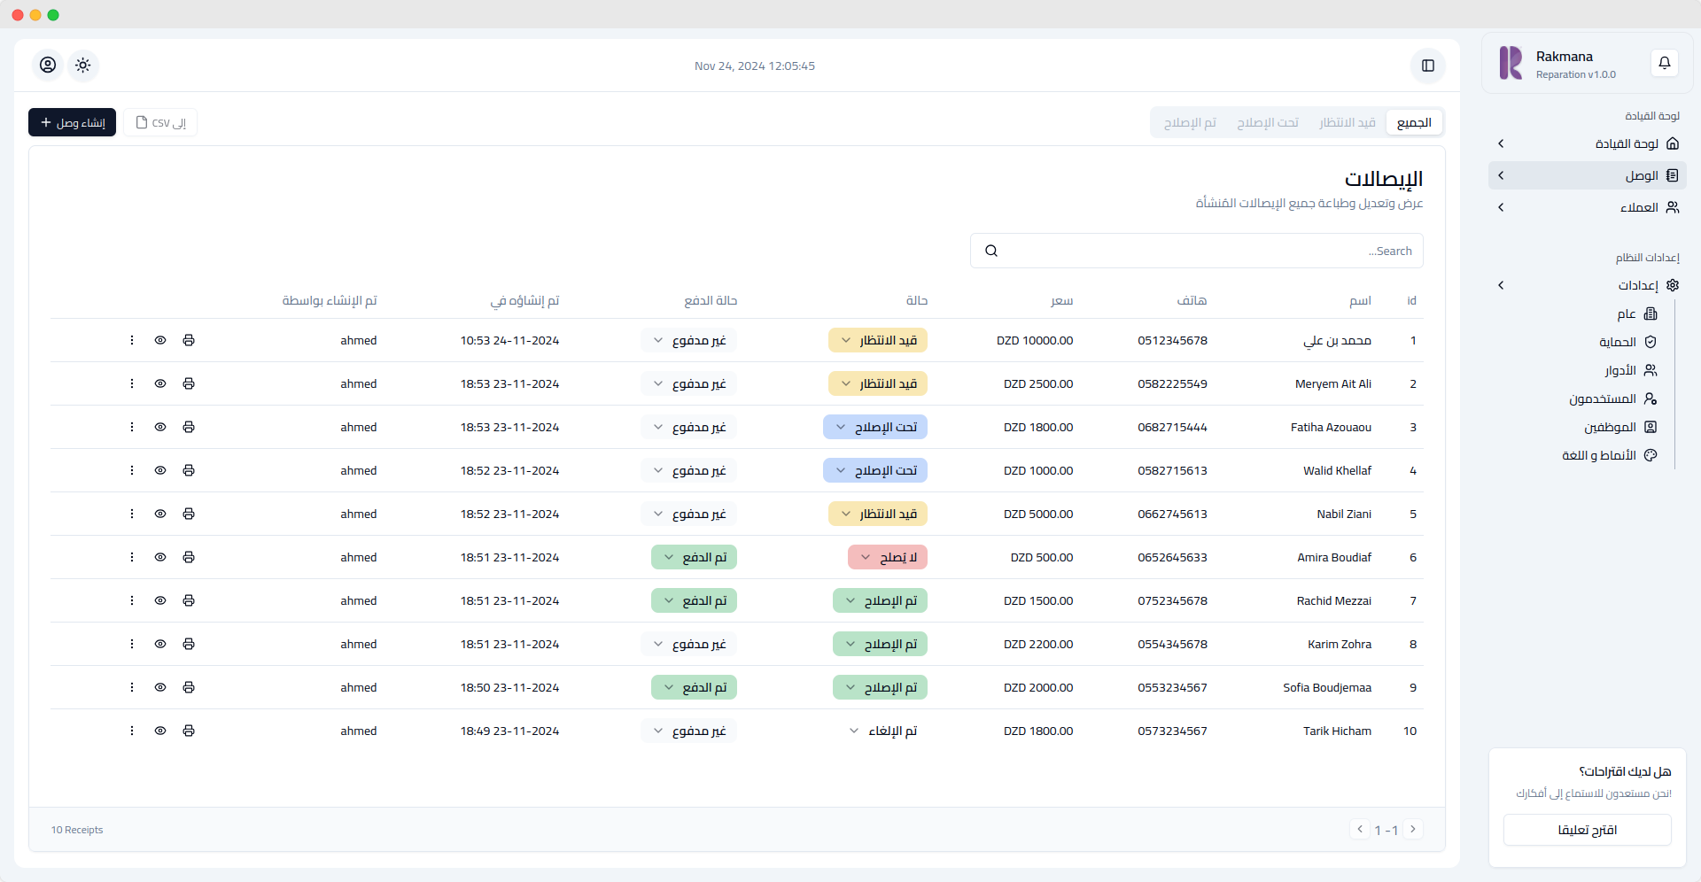This screenshot has height=882, width=1701.
Task: Open more options for Tarik Hicham row
Action: 132,731
